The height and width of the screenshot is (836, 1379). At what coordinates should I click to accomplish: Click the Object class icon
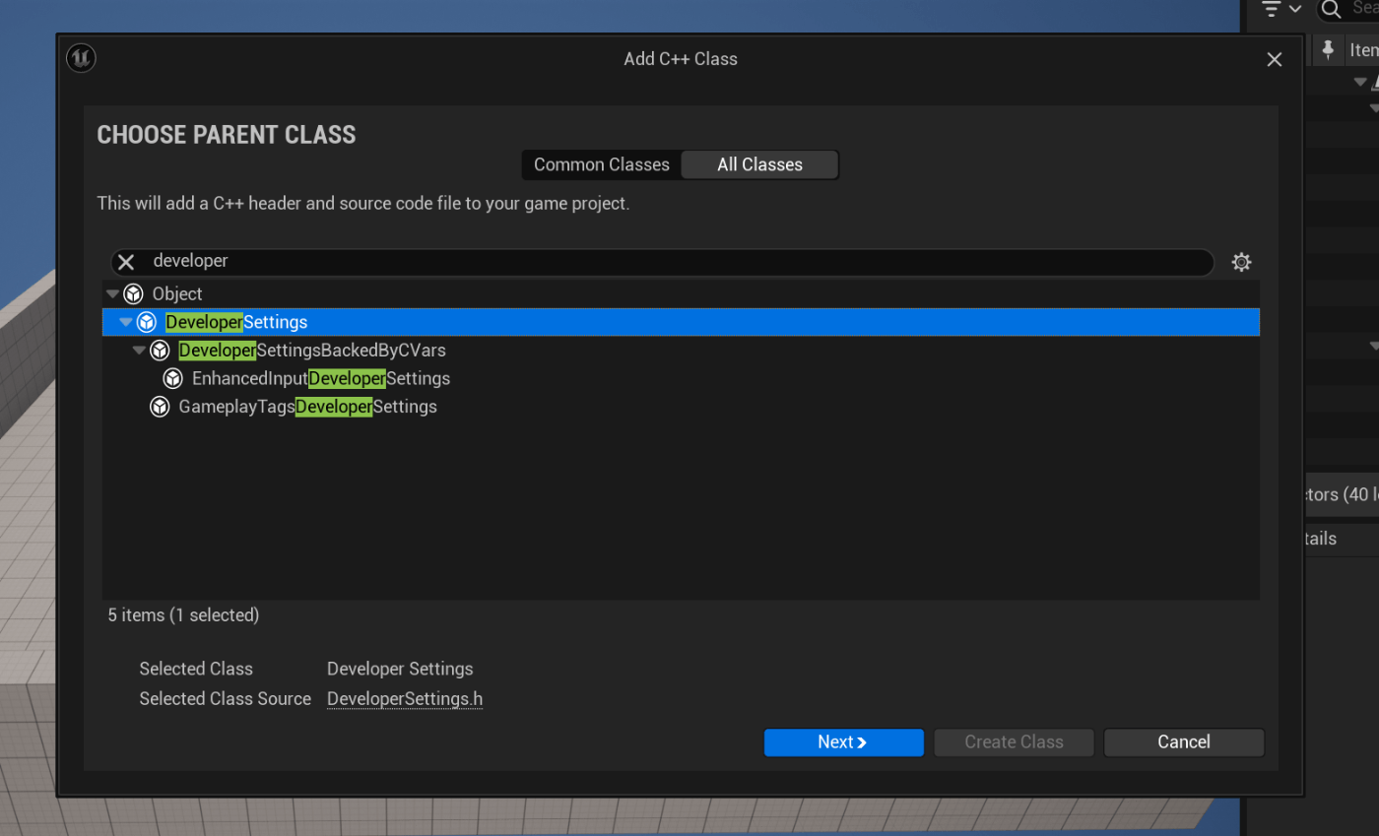134,293
